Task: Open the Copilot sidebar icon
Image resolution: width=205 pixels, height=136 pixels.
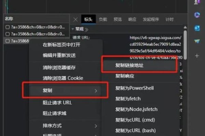Action: point(197,15)
